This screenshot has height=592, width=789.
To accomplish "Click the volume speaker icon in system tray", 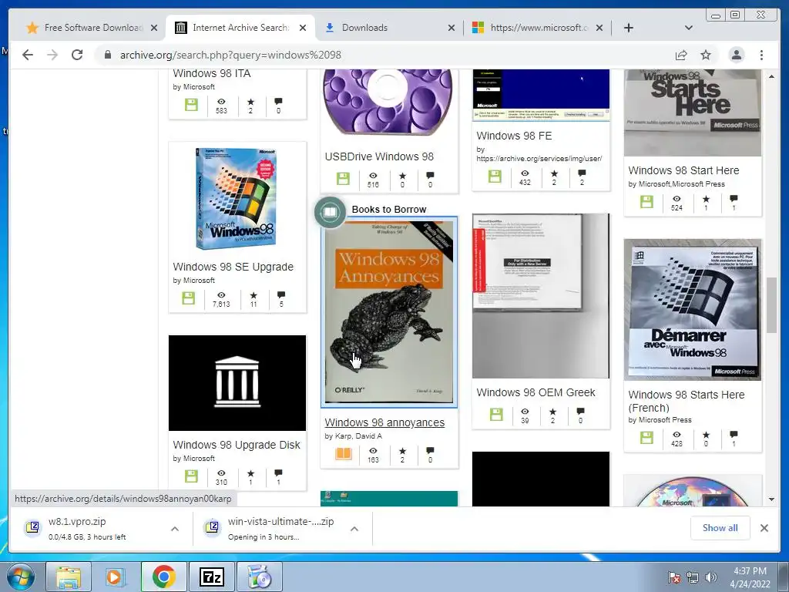I will (x=711, y=577).
